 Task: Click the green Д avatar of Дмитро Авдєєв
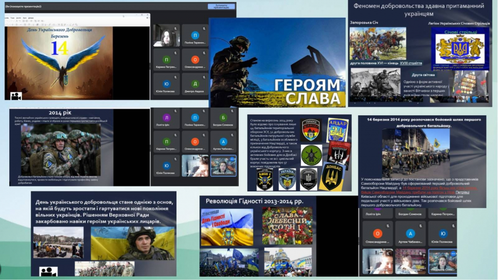[195, 84]
